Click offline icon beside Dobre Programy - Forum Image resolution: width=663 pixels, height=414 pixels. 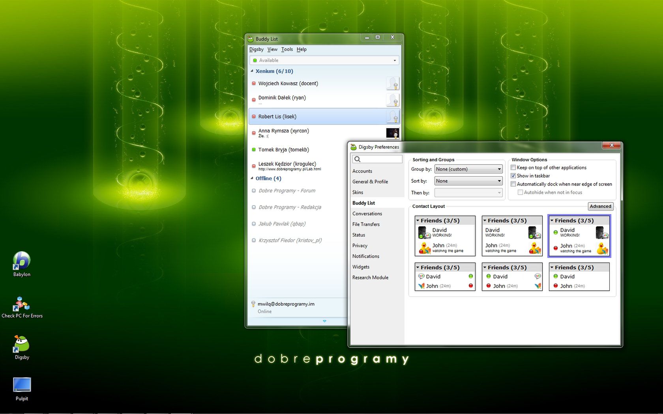coord(254,190)
